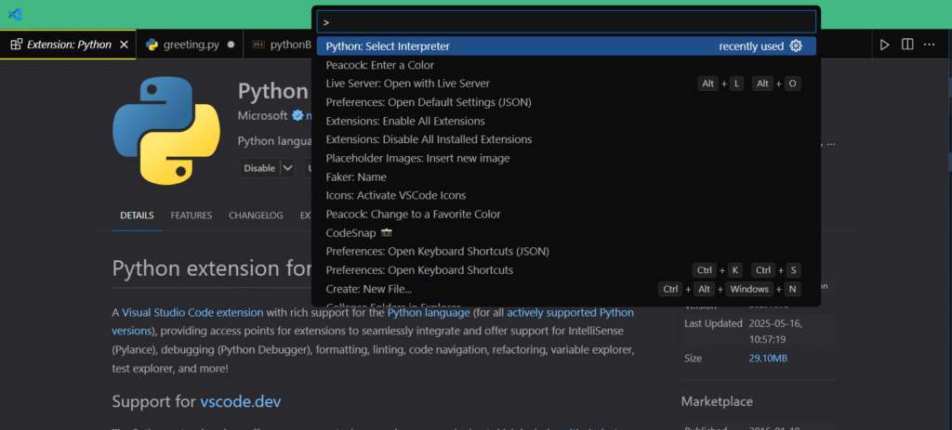
Task: Click the gear icon beside recently used
Action: coord(796,46)
